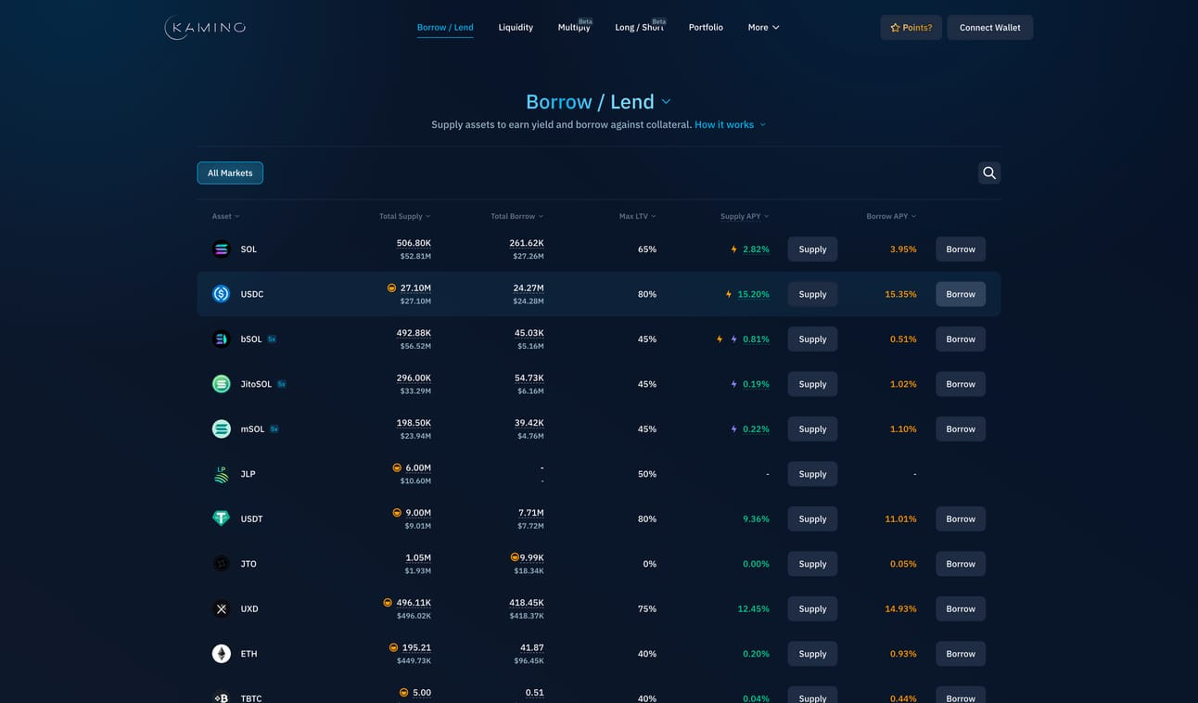
Task: Click the orange cap icon beside UXD total supply
Action: tap(388, 602)
